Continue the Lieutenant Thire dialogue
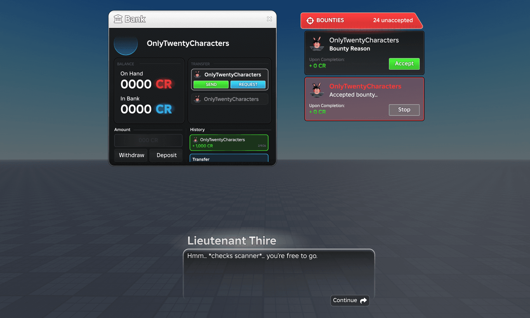The height and width of the screenshot is (318, 530). (350, 300)
